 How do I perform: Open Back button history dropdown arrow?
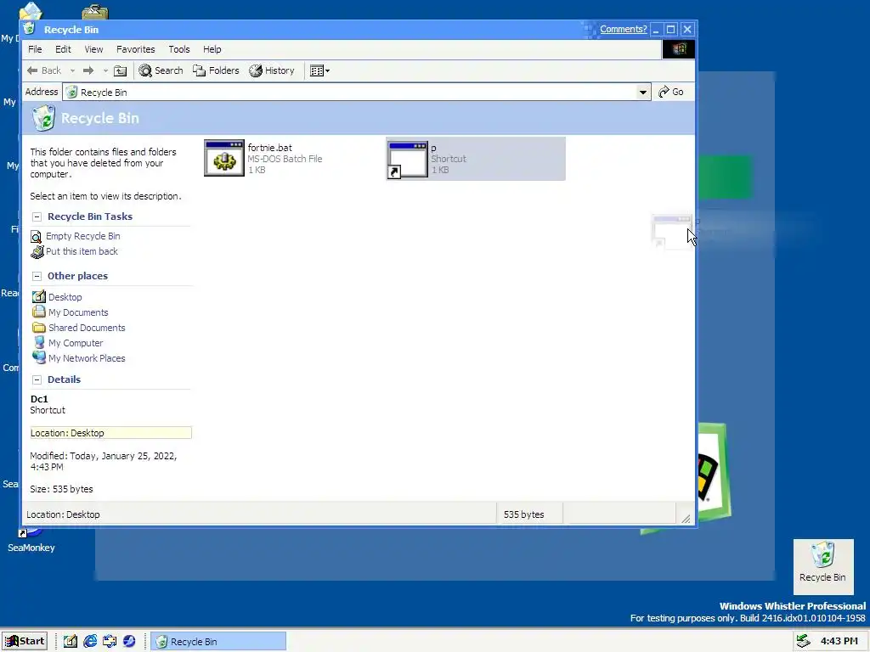[x=72, y=70]
